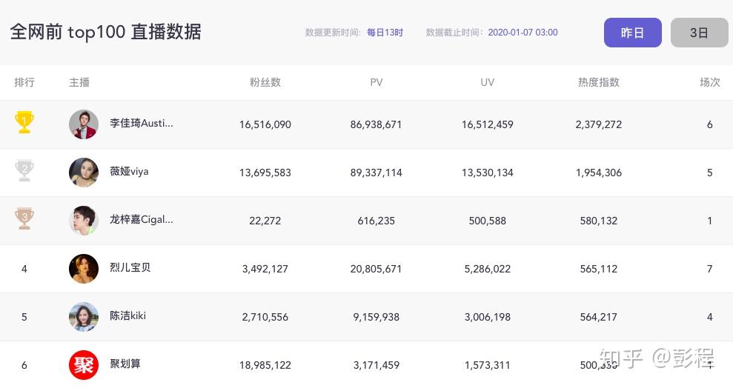Select the 昨日 tab button

632,33
